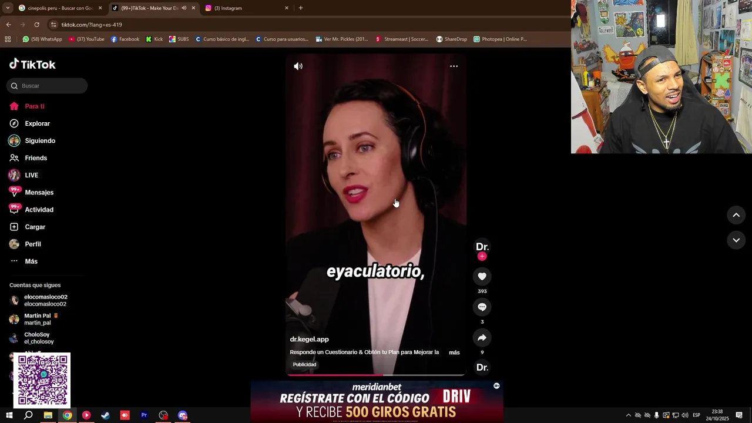The image size is (752, 423).
Task: Share the video with the arrow icon
Action: pos(482,337)
